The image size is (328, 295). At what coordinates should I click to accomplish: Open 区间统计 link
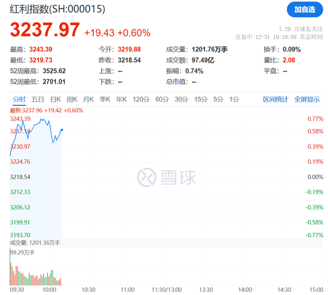coord(276,99)
